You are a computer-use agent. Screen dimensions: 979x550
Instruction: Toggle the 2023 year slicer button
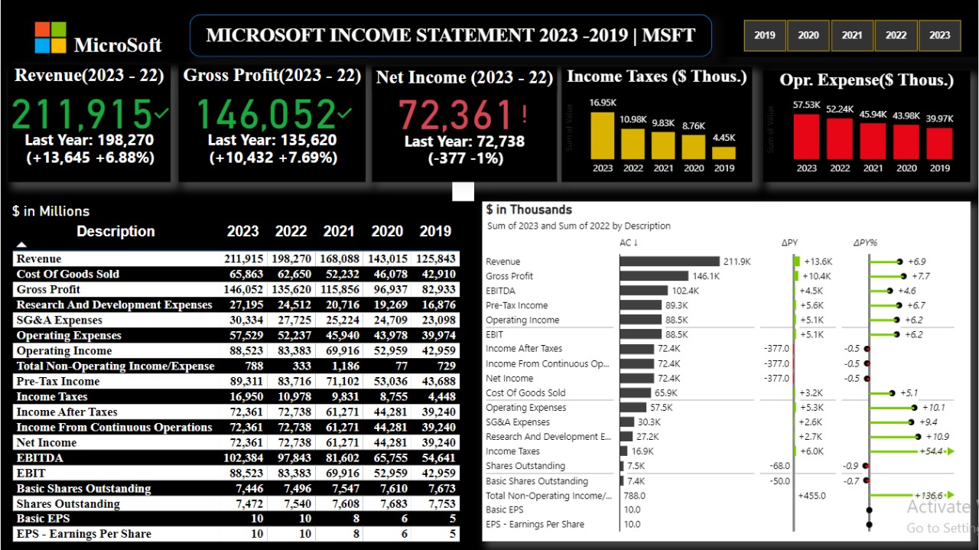coord(940,35)
